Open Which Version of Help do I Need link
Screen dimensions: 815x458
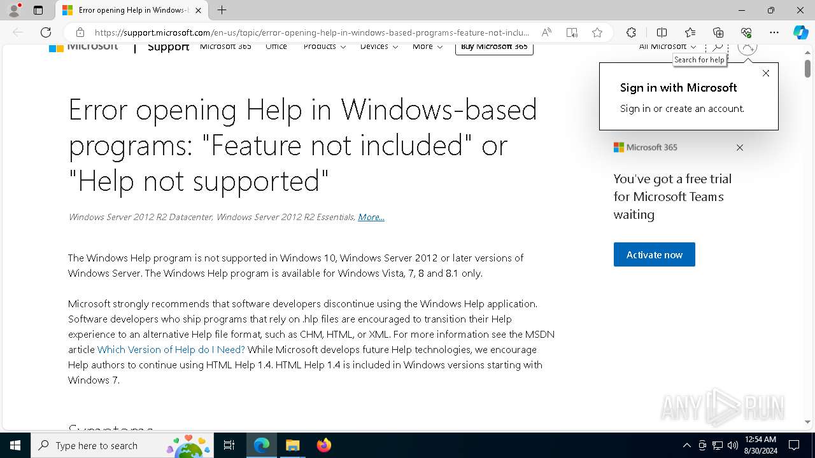[x=171, y=349]
